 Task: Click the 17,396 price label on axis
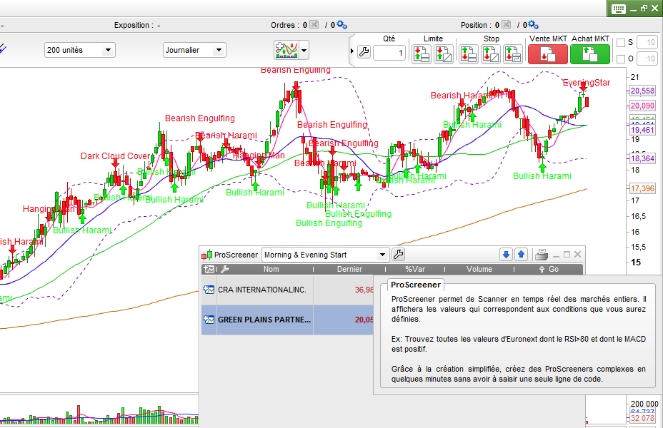point(642,188)
